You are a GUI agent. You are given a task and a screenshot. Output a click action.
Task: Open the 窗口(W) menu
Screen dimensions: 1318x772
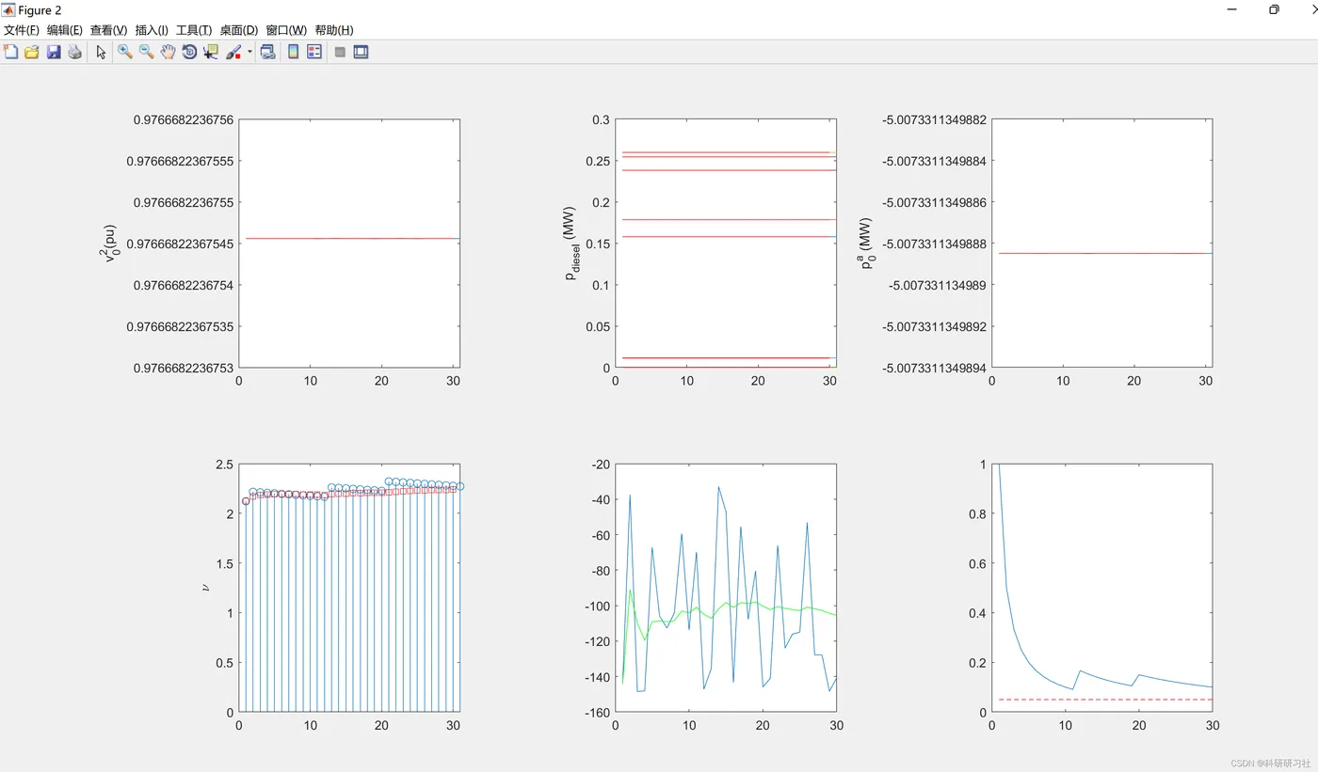[286, 31]
